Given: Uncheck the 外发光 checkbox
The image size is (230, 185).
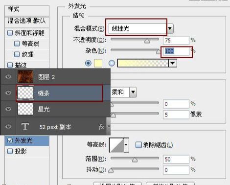Looking at the screenshot, I should pos(10,140).
